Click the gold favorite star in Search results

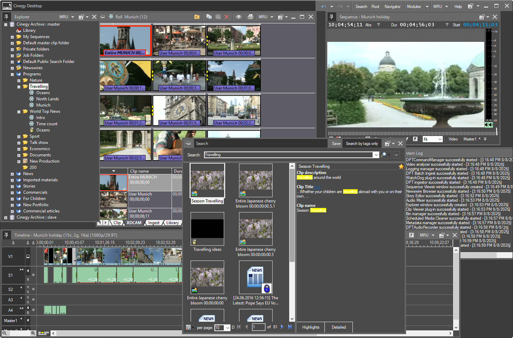(401, 166)
